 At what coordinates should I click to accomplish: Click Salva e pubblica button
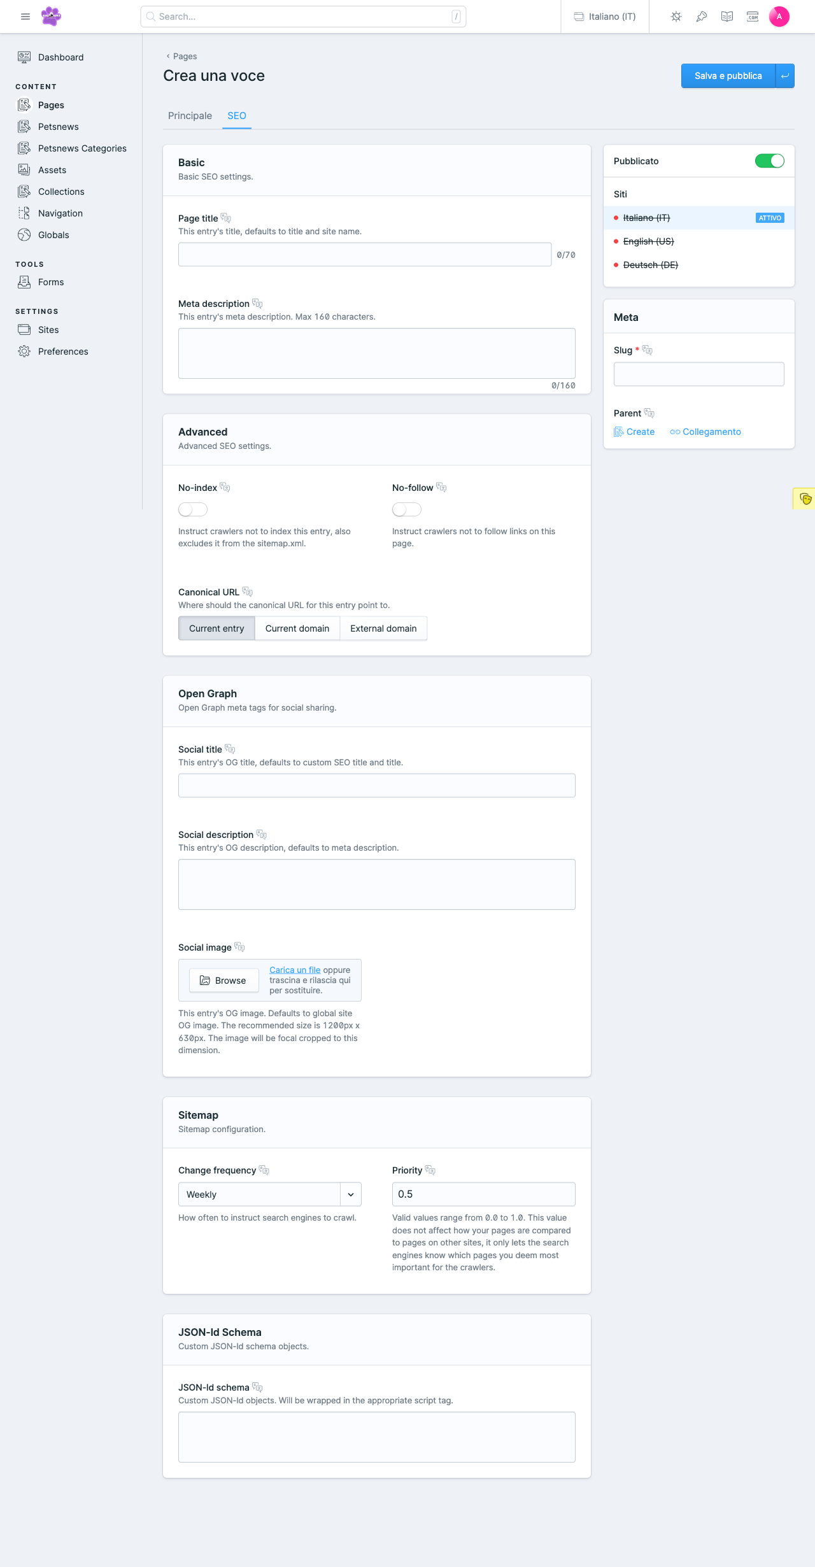[x=728, y=76]
